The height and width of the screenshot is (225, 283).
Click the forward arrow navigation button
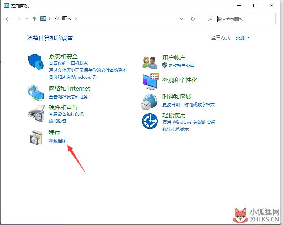point(18,19)
